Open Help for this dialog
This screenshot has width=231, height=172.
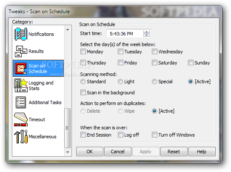click(202, 152)
